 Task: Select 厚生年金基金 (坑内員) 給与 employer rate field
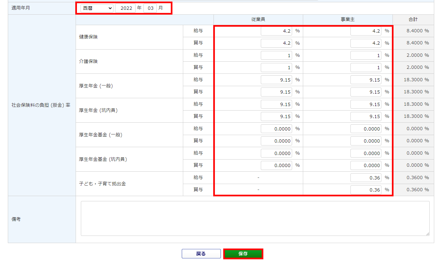pos(366,153)
